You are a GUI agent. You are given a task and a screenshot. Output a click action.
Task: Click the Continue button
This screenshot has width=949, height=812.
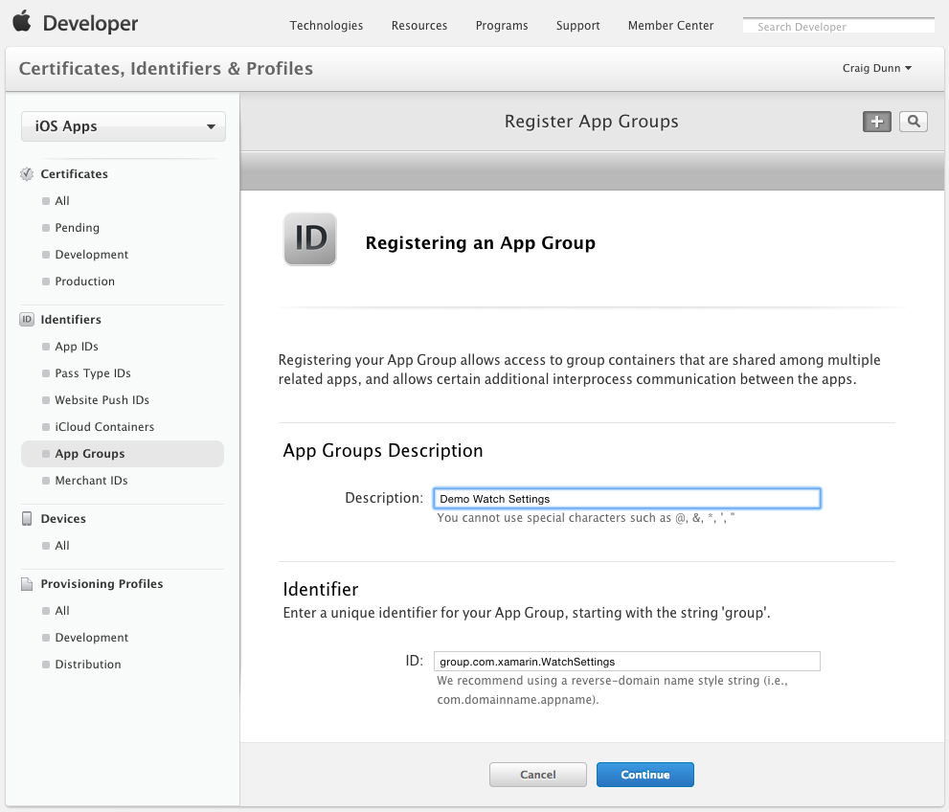click(645, 775)
